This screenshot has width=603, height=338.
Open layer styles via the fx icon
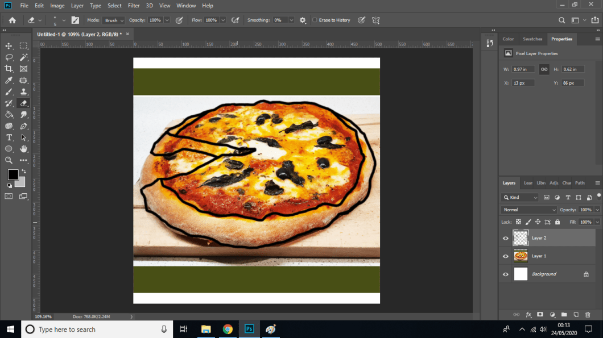(x=528, y=314)
